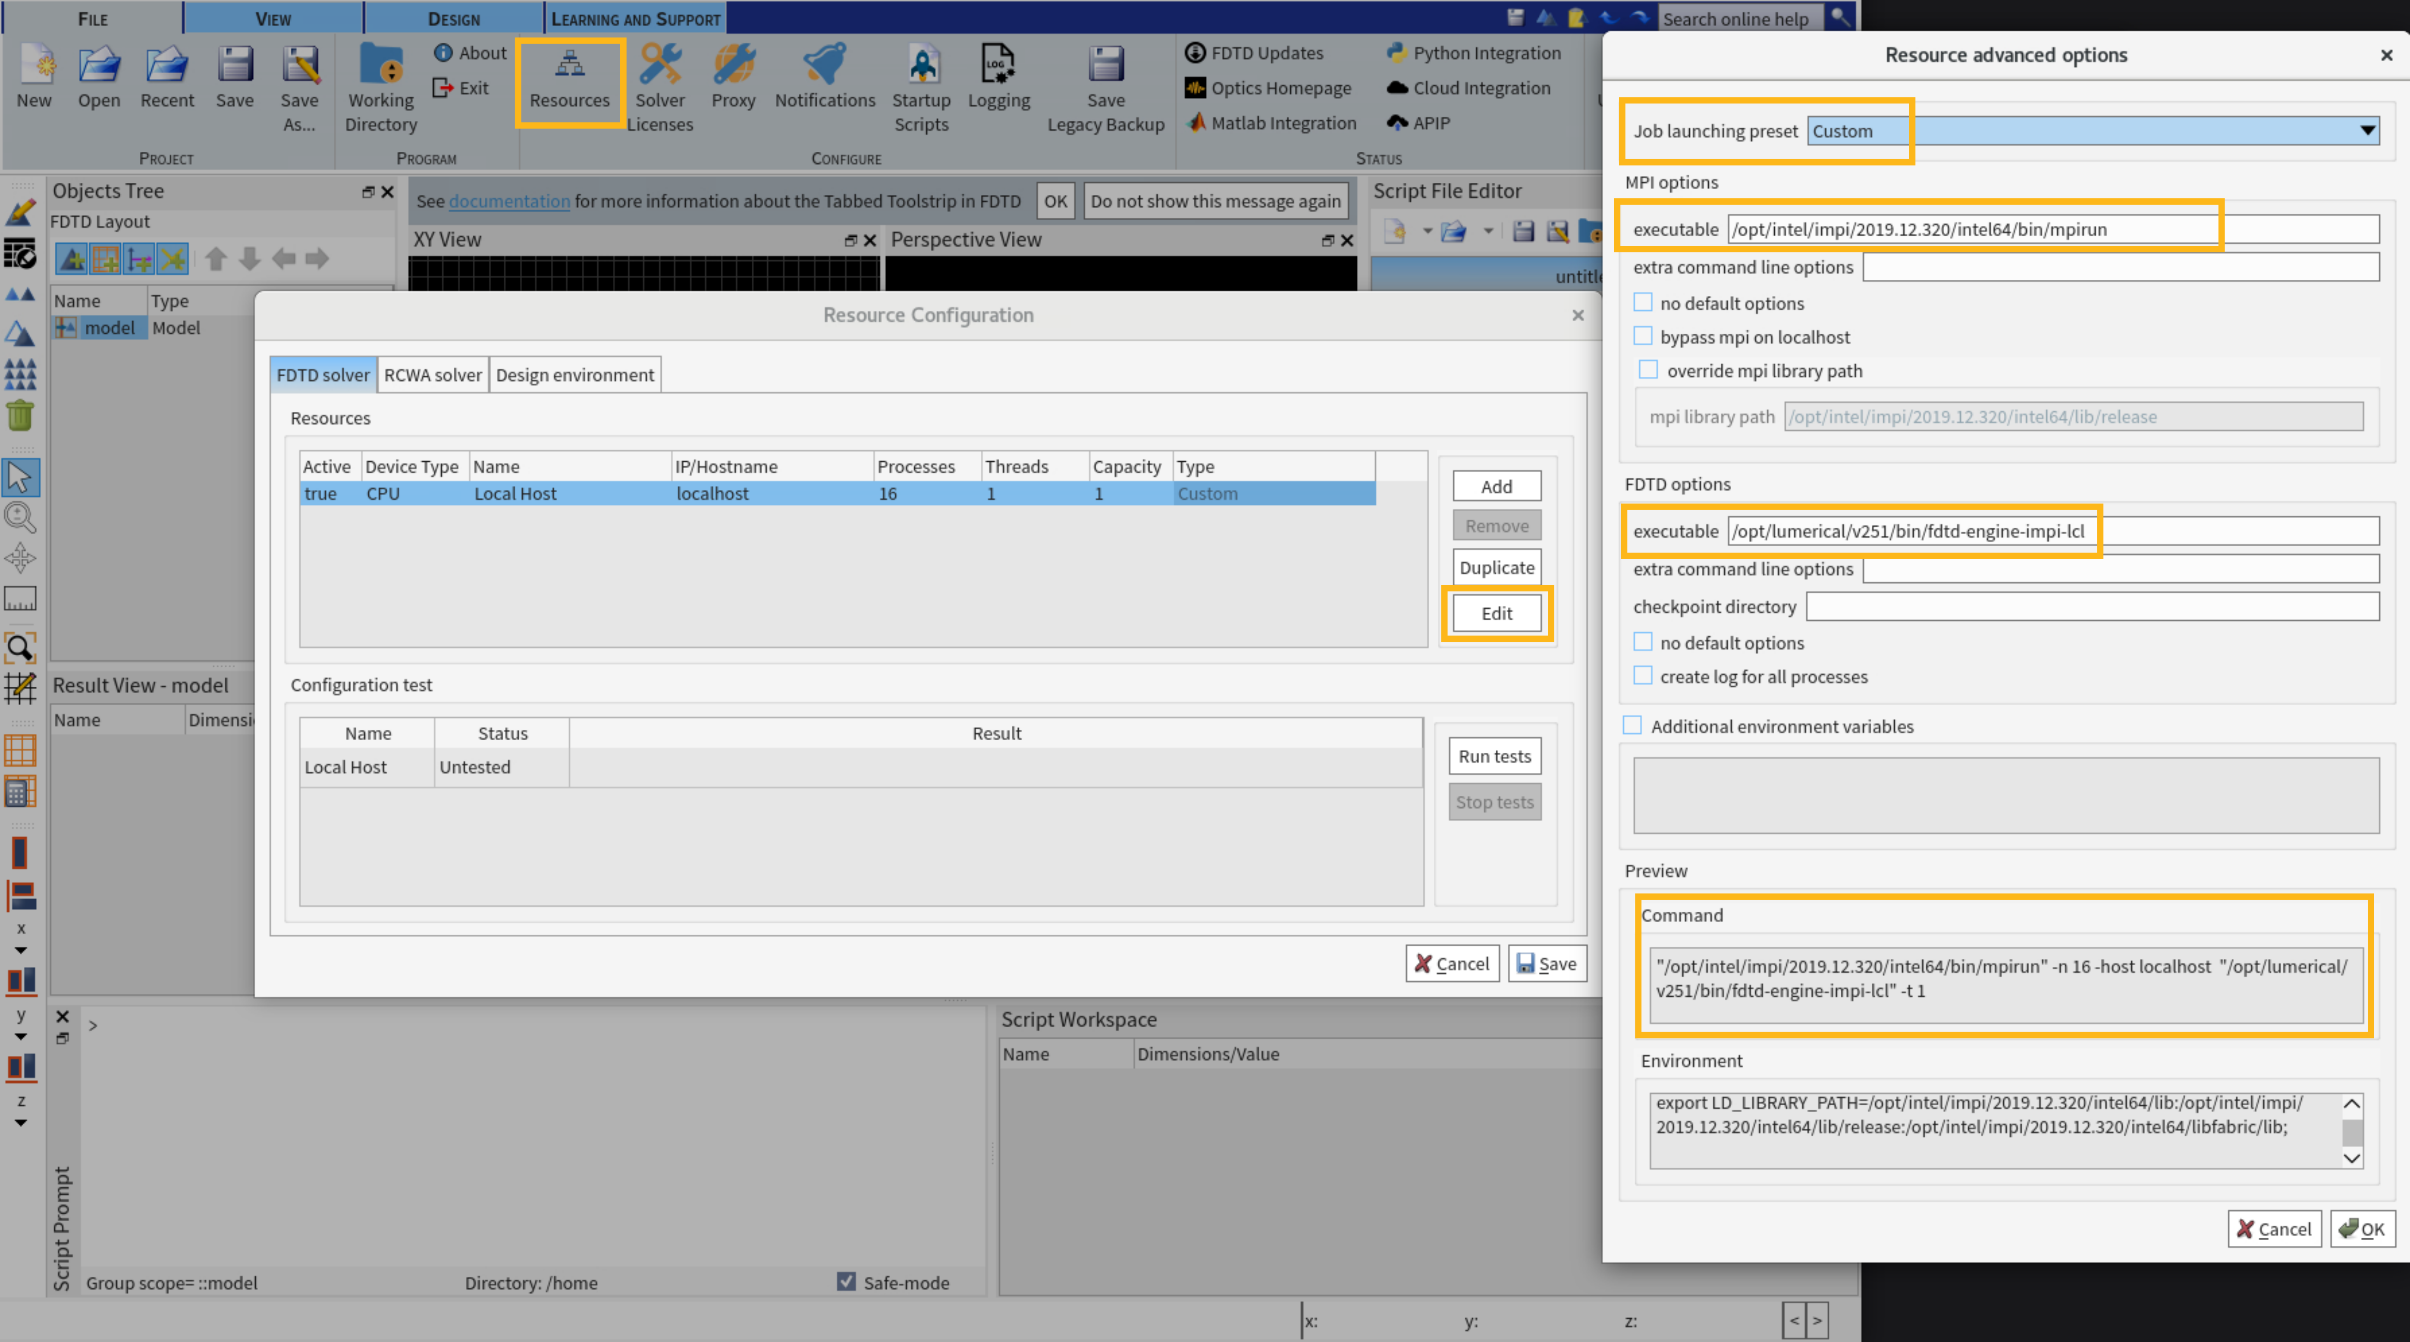Check FDTD Updates status
The image size is (2410, 1342).
pyautogui.click(x=1254, y=53)
